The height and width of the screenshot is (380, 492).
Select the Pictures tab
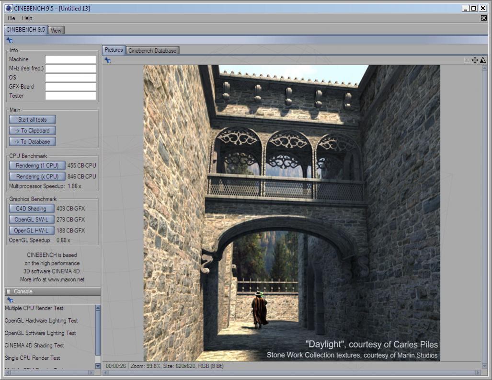click(x=114, y=50)
